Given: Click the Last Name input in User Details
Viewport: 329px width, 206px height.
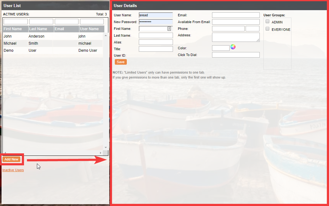Looking at the screenshot, I should pos(156,35).
